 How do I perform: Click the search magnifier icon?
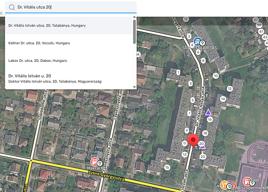click(12, 7)
